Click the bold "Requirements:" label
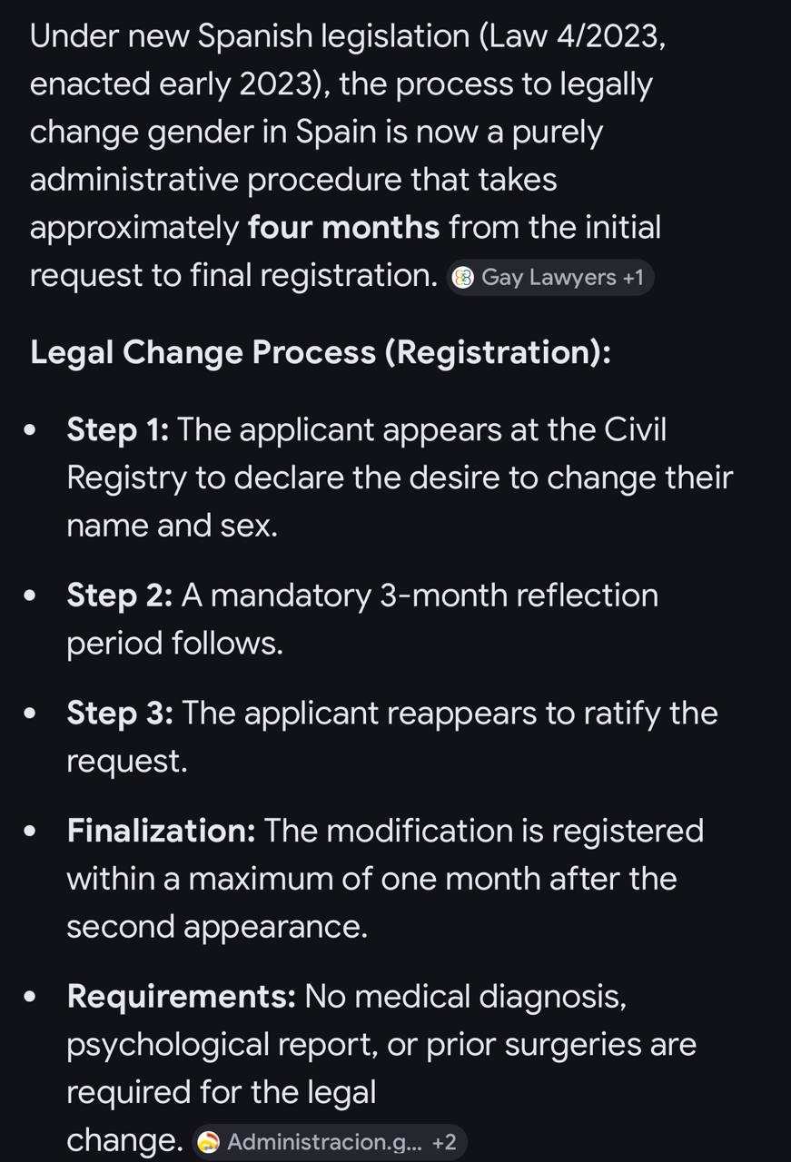The image size is (791, 1162). pyautogui.click(x=181, y=997)
